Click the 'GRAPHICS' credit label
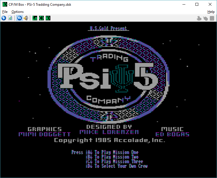This screenshot has width=217, height=178. 45,129
